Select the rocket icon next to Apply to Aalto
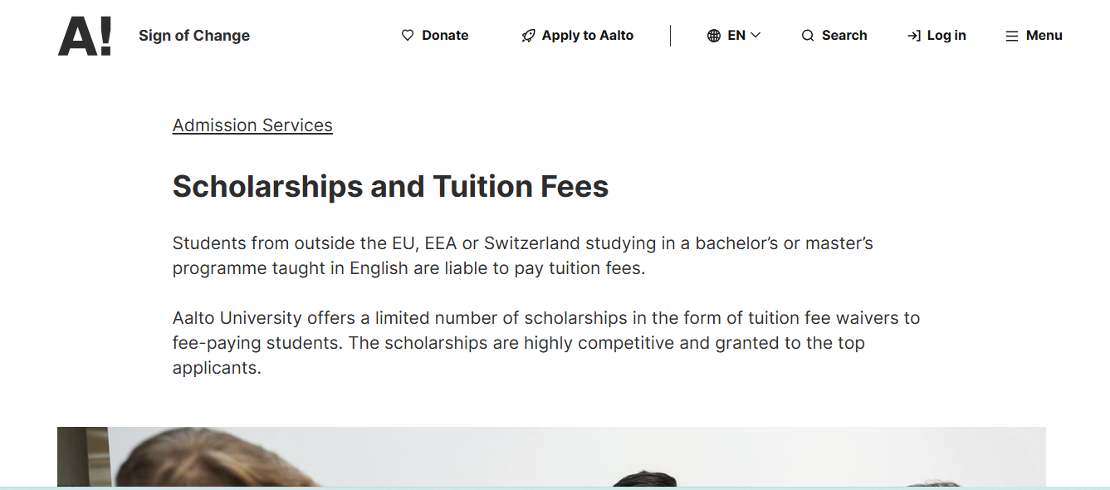 click(x=527, y=35)
